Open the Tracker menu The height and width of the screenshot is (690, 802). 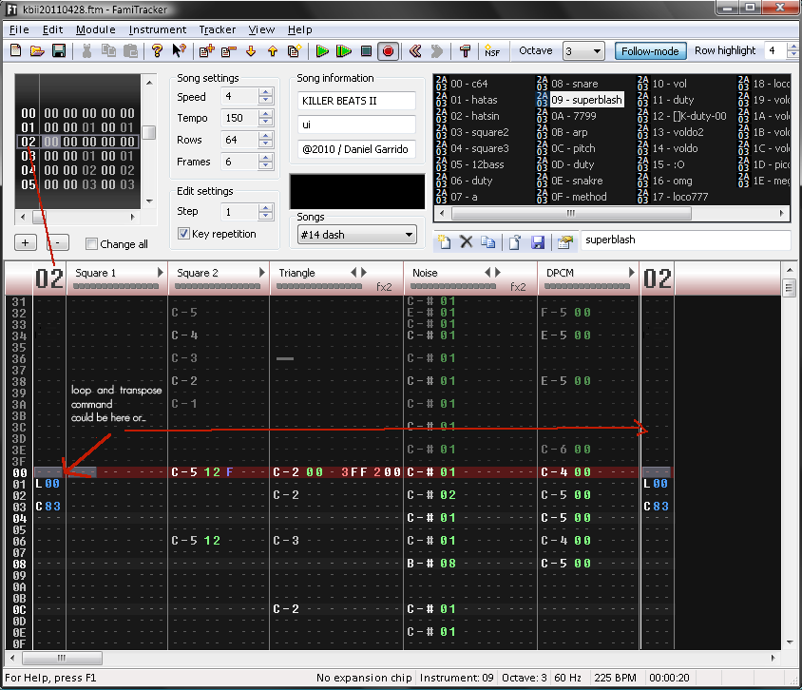(218, 29)
